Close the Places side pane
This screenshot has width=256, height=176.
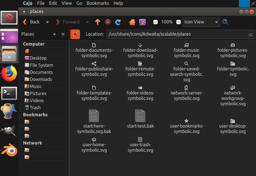(63, 34)
